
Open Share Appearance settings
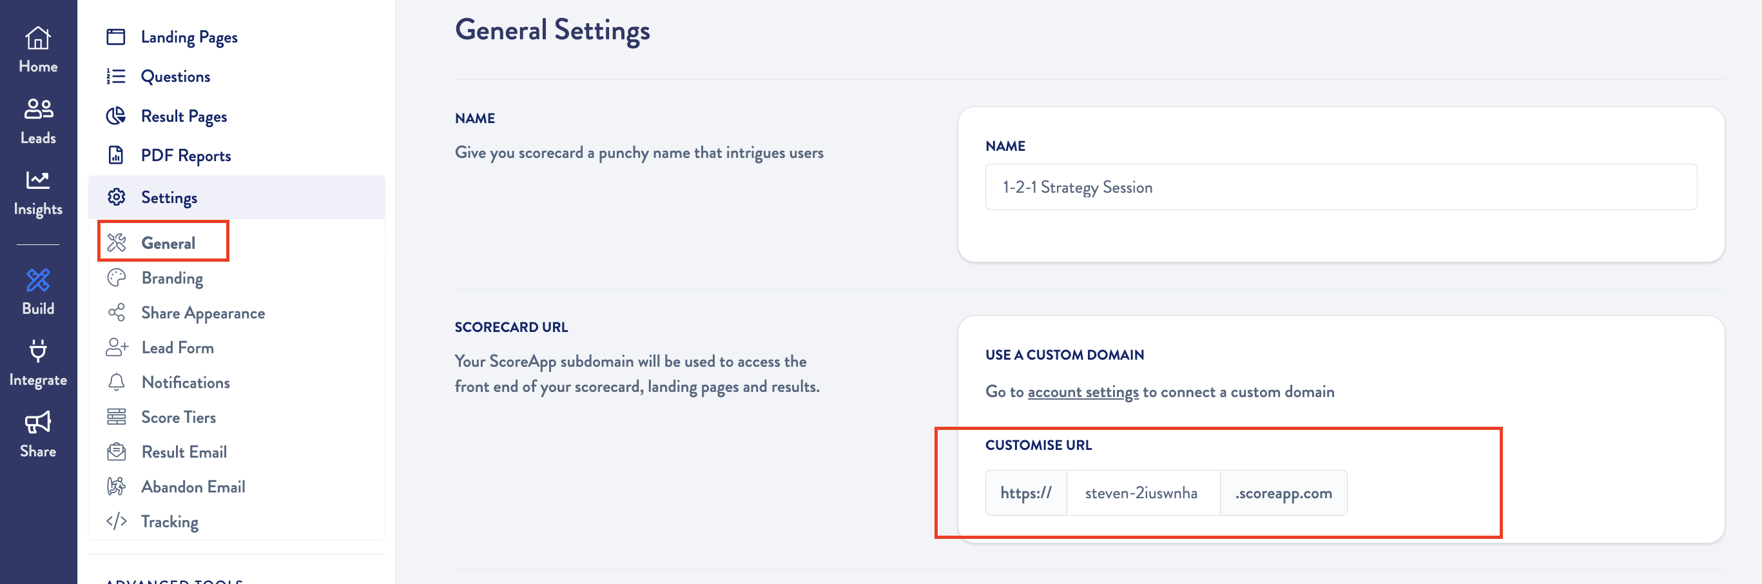pos(202,313)
